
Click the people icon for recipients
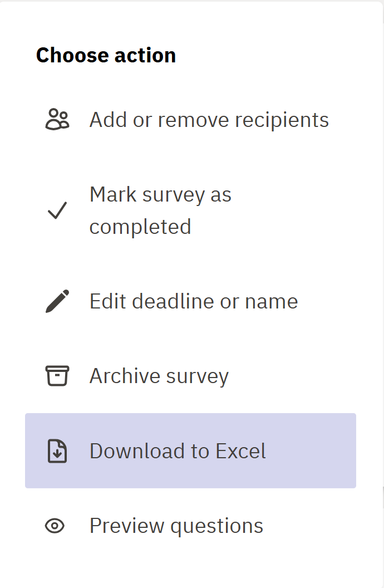pos(57,120)
